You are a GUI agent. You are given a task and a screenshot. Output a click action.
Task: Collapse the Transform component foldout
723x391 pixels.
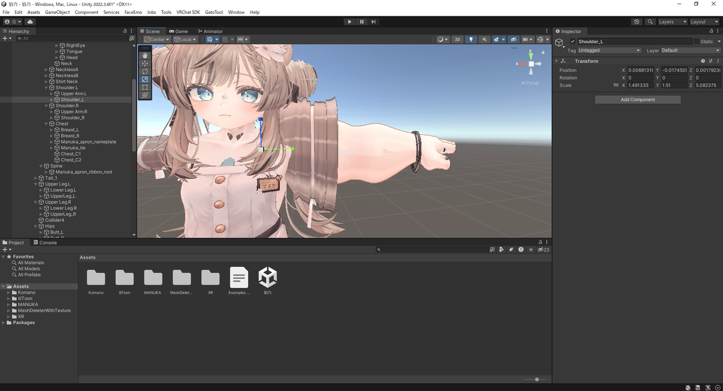tap(557, 61)
